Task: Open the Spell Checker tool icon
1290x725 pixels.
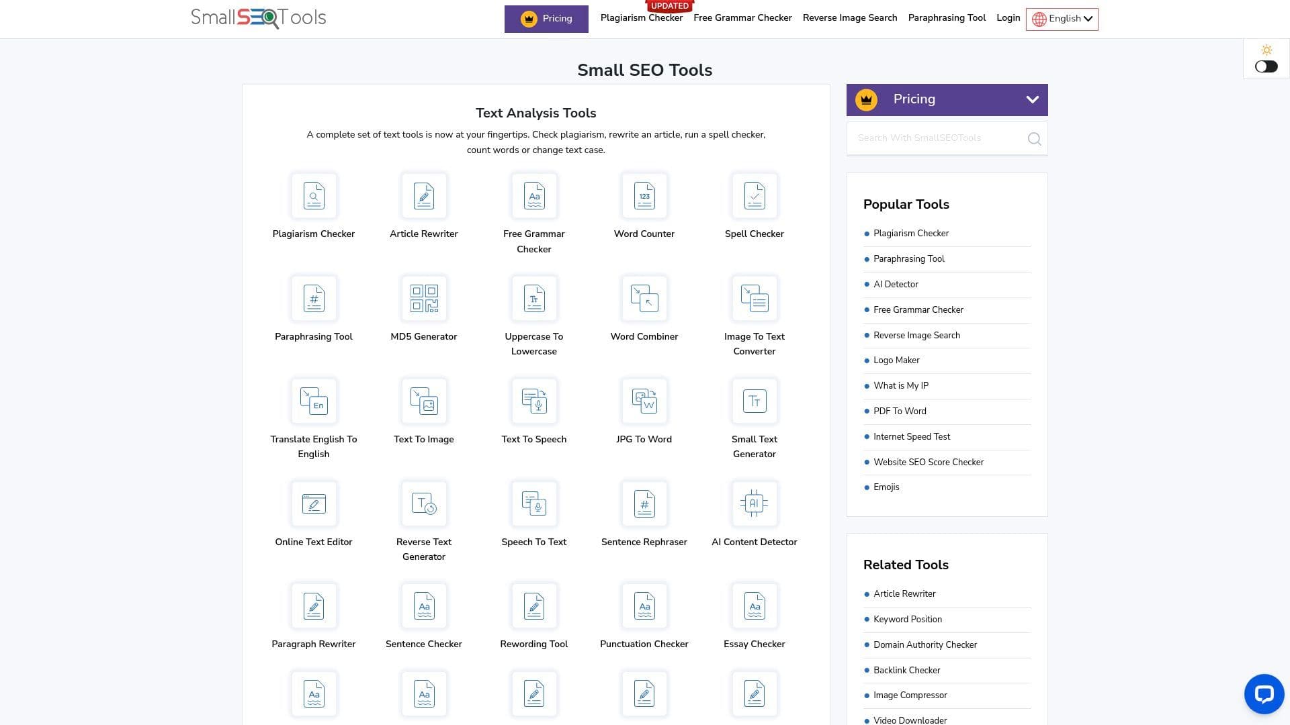Action: tap(755, 196)
